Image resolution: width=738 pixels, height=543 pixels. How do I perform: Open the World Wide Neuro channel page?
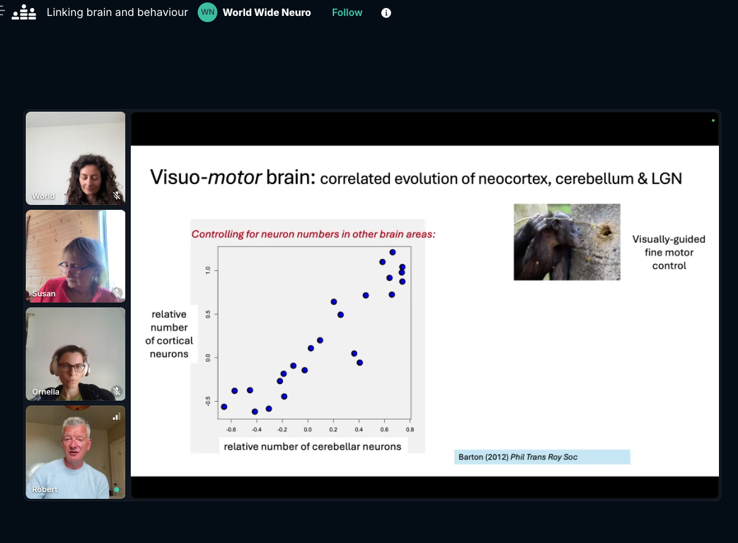point(266,13)
